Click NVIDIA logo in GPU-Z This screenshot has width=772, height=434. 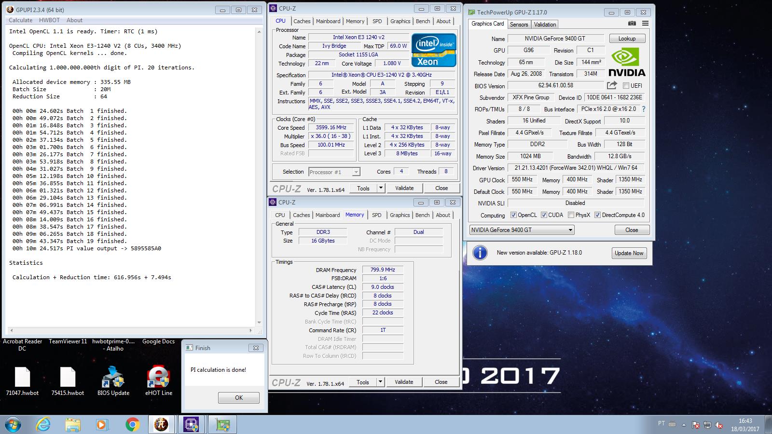pos(627,63)
